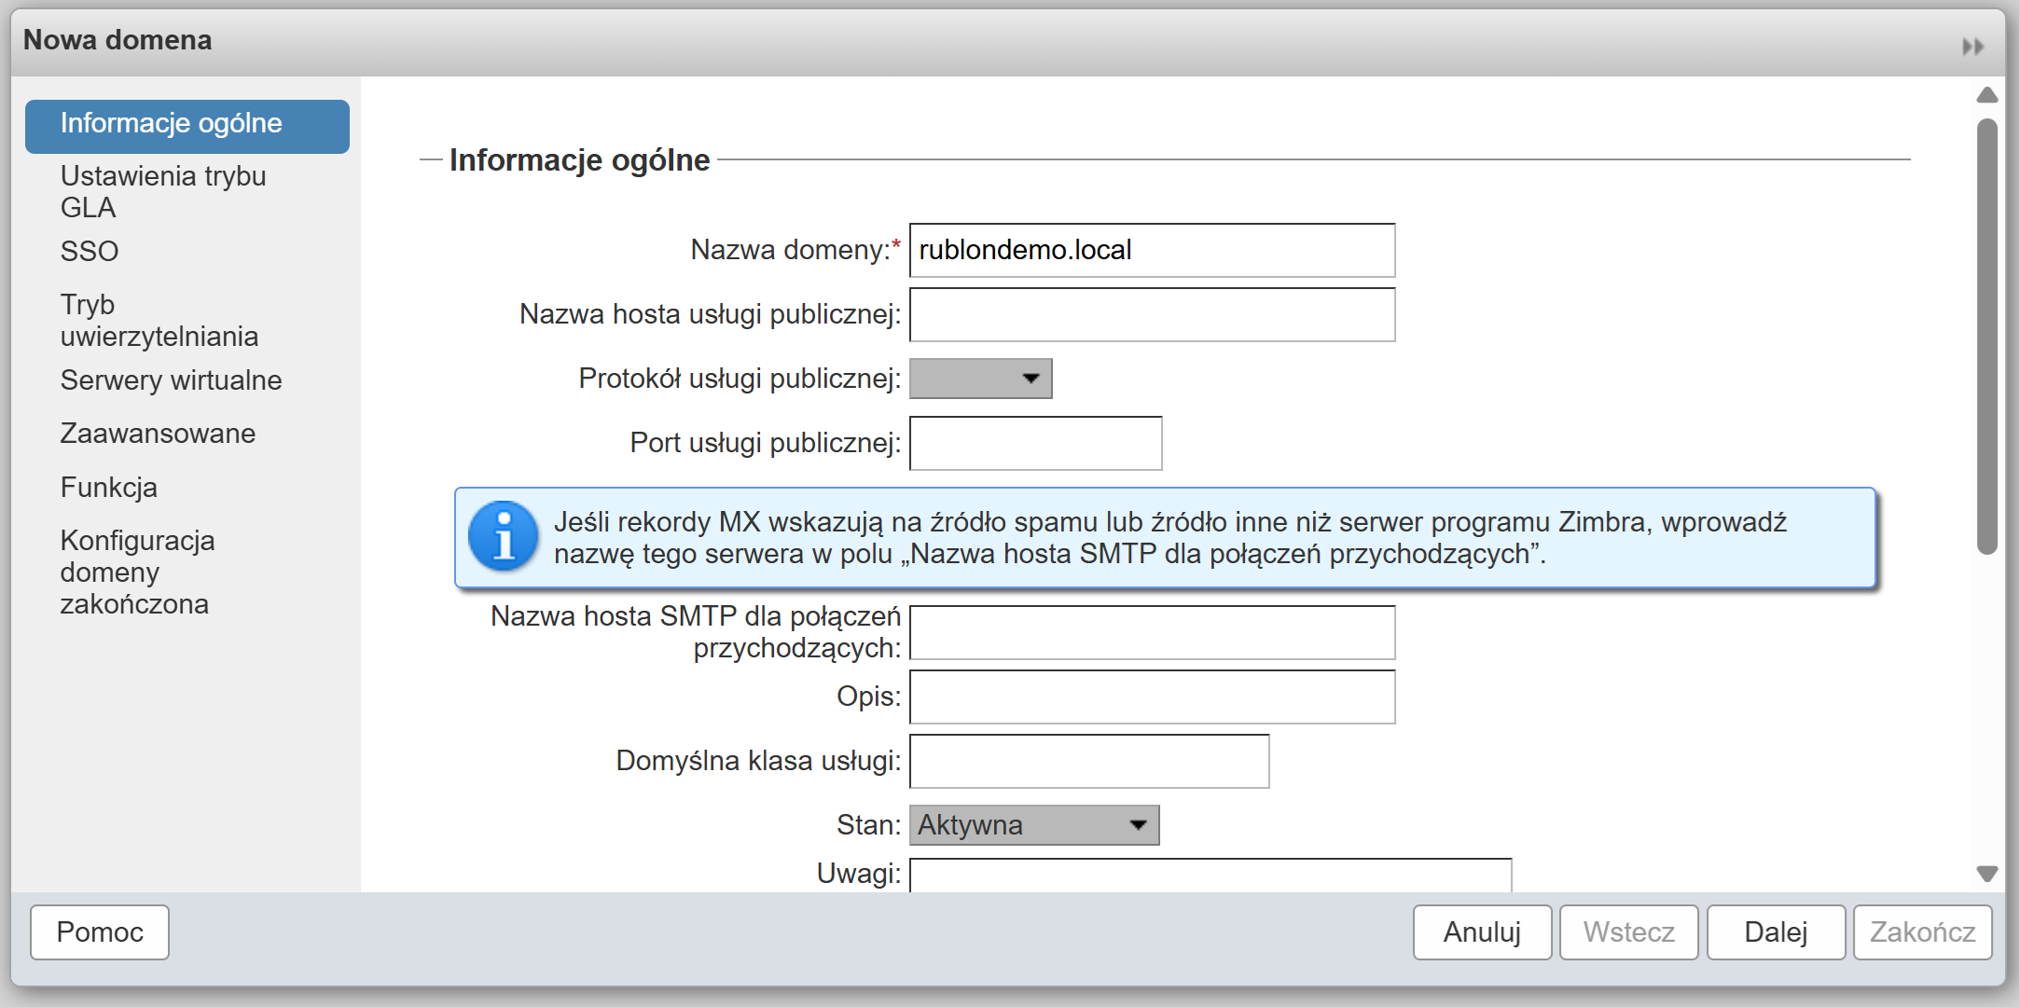This screenshot has height=1007, width=2019.
Task: Switch to Funkcja step
Action: coord(108,488)
